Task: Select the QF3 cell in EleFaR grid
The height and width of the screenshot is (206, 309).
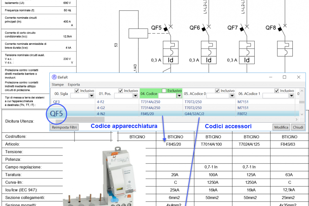Action: [x=56, y=102]
